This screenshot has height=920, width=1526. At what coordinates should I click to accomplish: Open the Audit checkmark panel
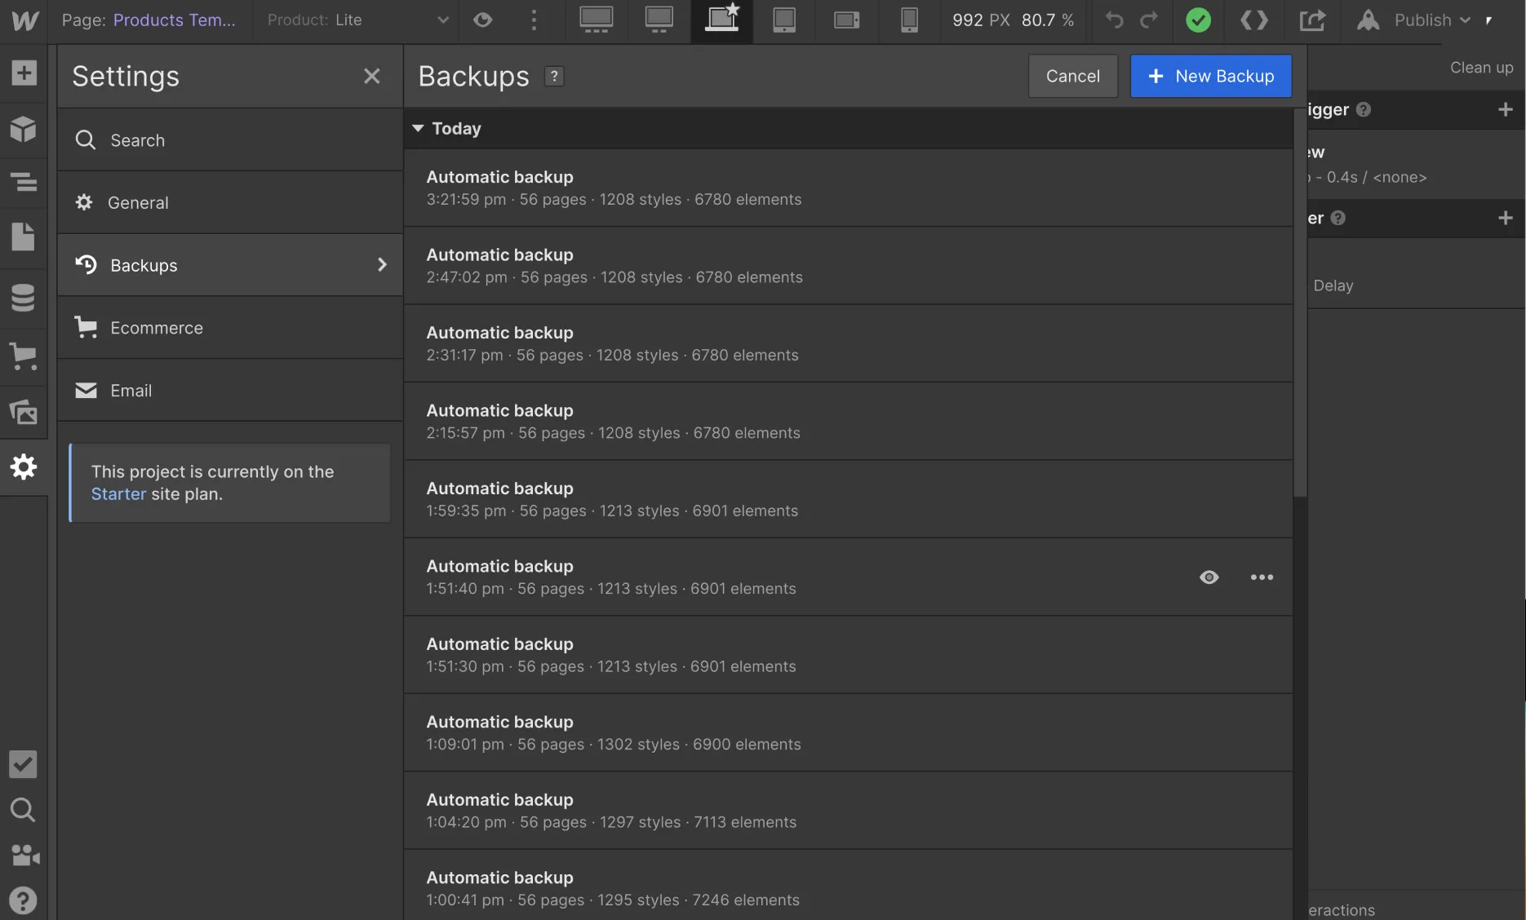pyautogui.click(x=24, y=764)
